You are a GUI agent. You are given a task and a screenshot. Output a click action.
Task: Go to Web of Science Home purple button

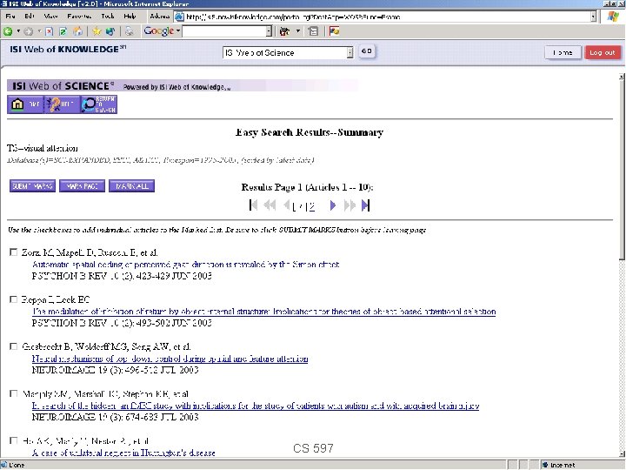click(25, 104)
